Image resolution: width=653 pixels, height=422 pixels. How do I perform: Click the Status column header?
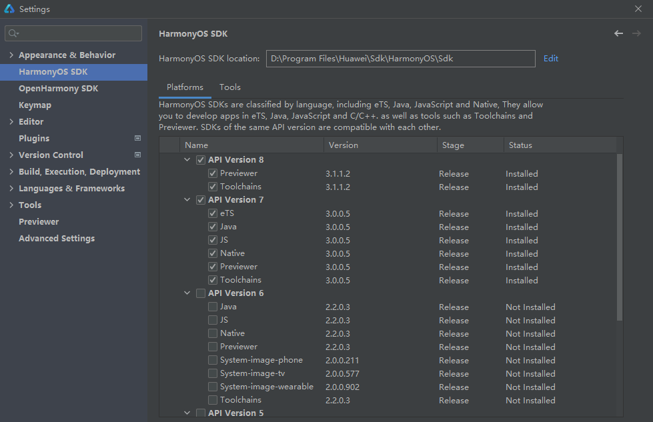pos(560,145)
